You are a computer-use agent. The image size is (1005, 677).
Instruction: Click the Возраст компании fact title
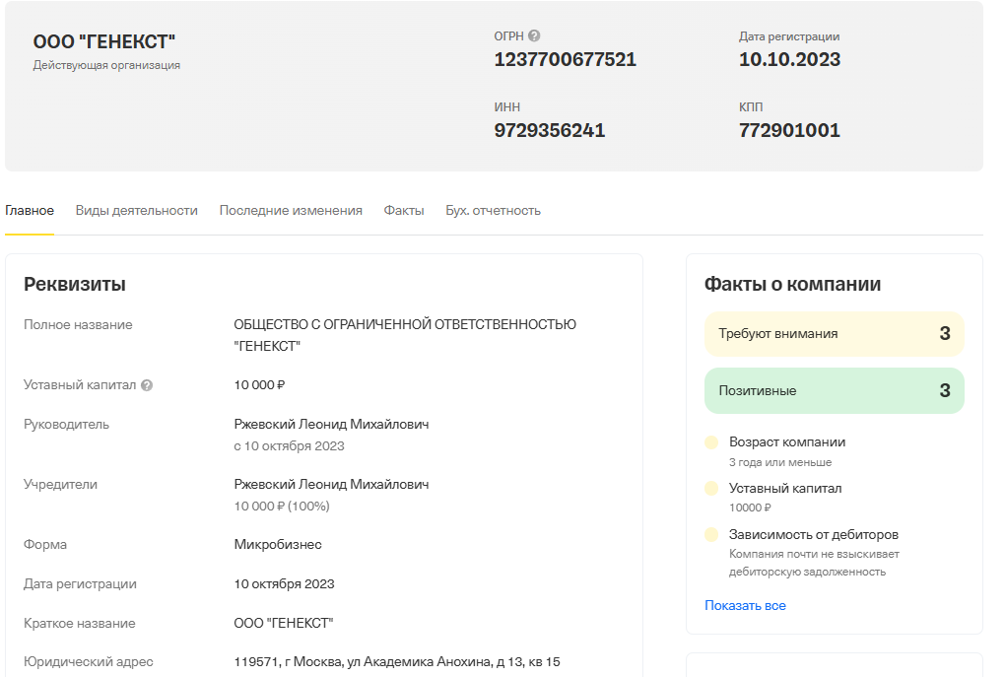(x=787, y=442)
